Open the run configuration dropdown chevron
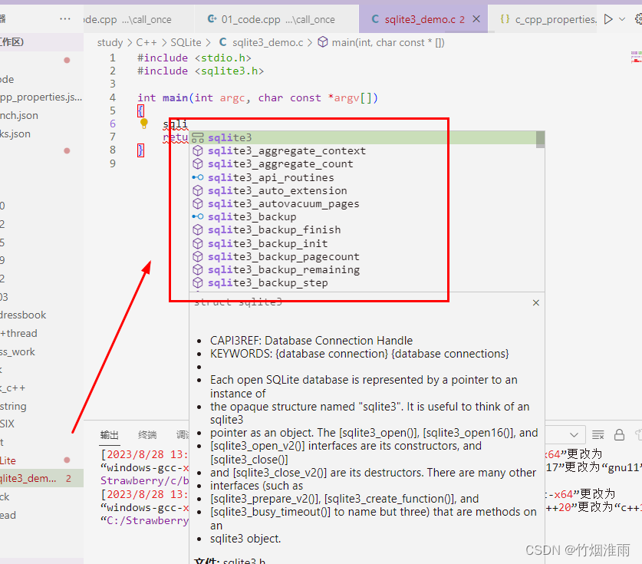This screenshot has height=564, width=642. pyautogui.click(x=622, y=18)
